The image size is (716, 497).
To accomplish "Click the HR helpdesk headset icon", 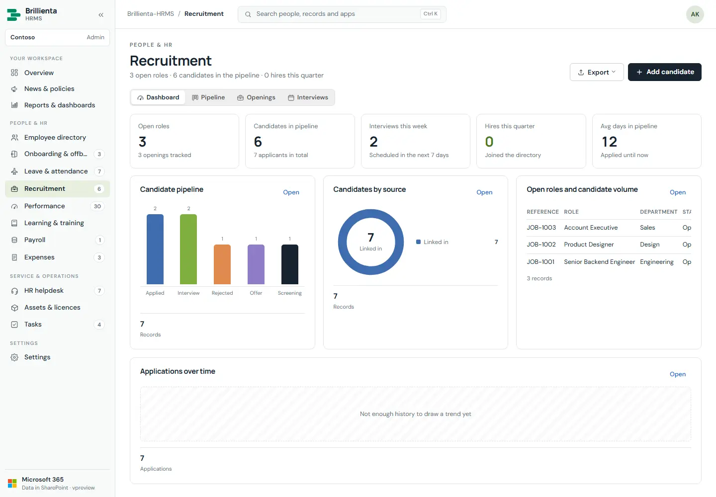I will (x=14, y=291).
